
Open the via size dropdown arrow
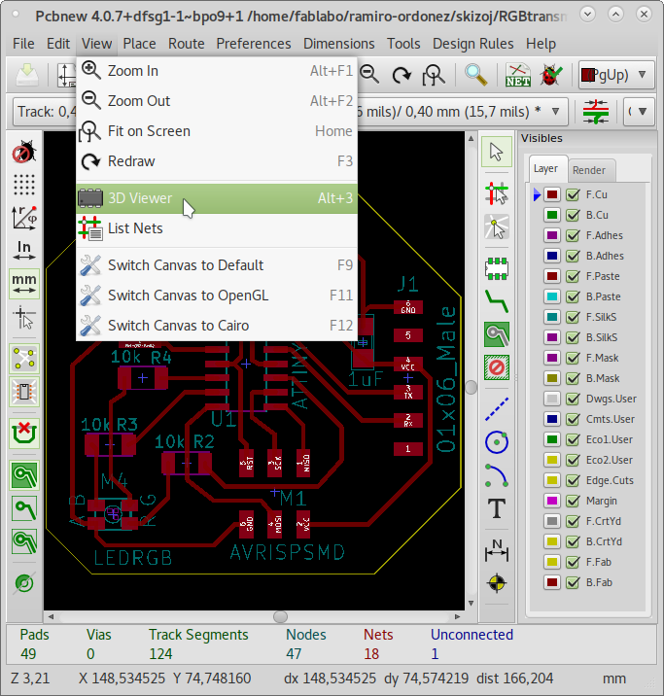coord(555,111)
